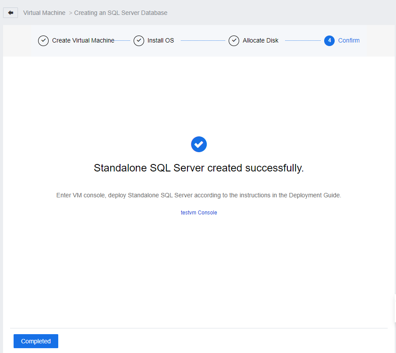Go back using the arrow button

[11, 13]
